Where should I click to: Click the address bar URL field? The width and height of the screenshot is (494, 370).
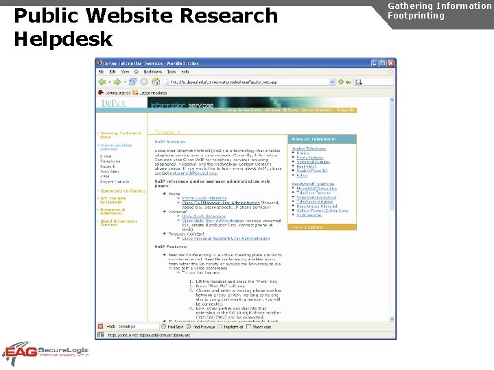[249, 82]
